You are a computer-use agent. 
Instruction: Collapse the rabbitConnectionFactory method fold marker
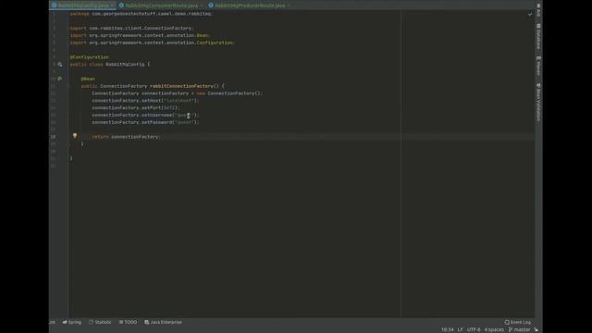[68, 86]
